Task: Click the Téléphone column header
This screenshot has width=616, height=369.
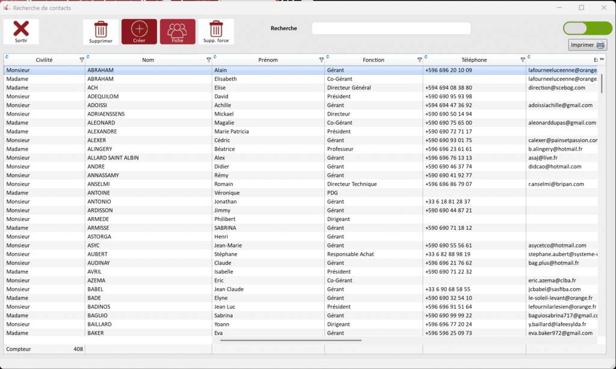Action: [x=474, y=60]
